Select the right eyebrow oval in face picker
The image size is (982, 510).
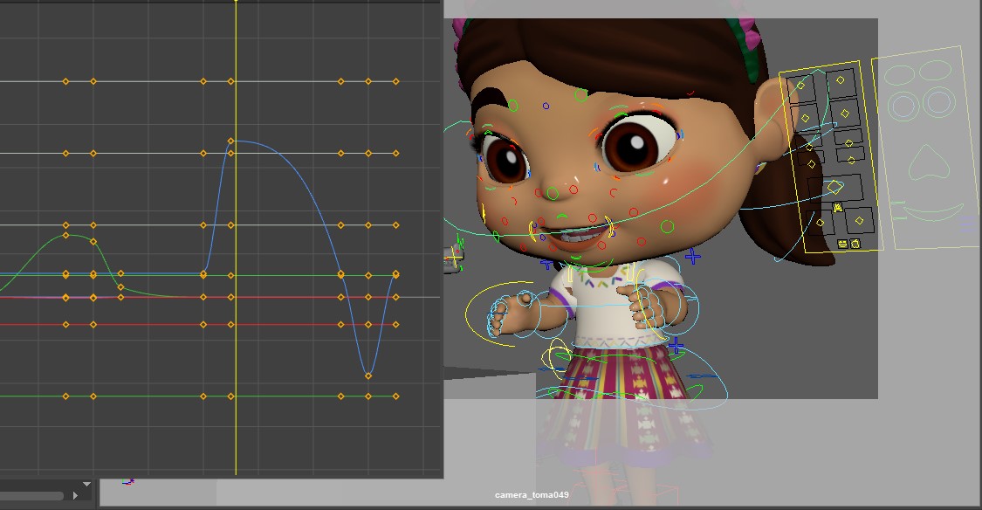(x=936, y=70)
